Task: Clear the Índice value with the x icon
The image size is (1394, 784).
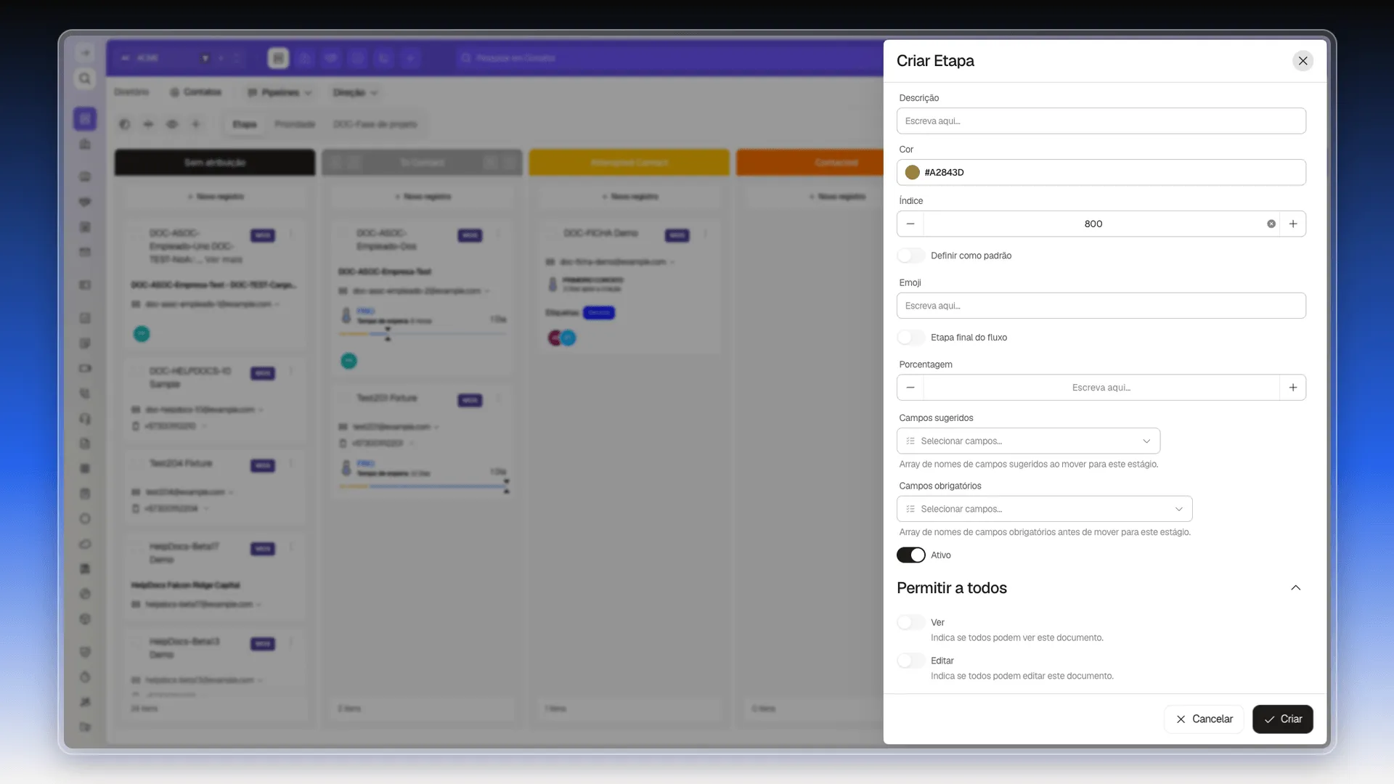Action: click(1271, 224)
